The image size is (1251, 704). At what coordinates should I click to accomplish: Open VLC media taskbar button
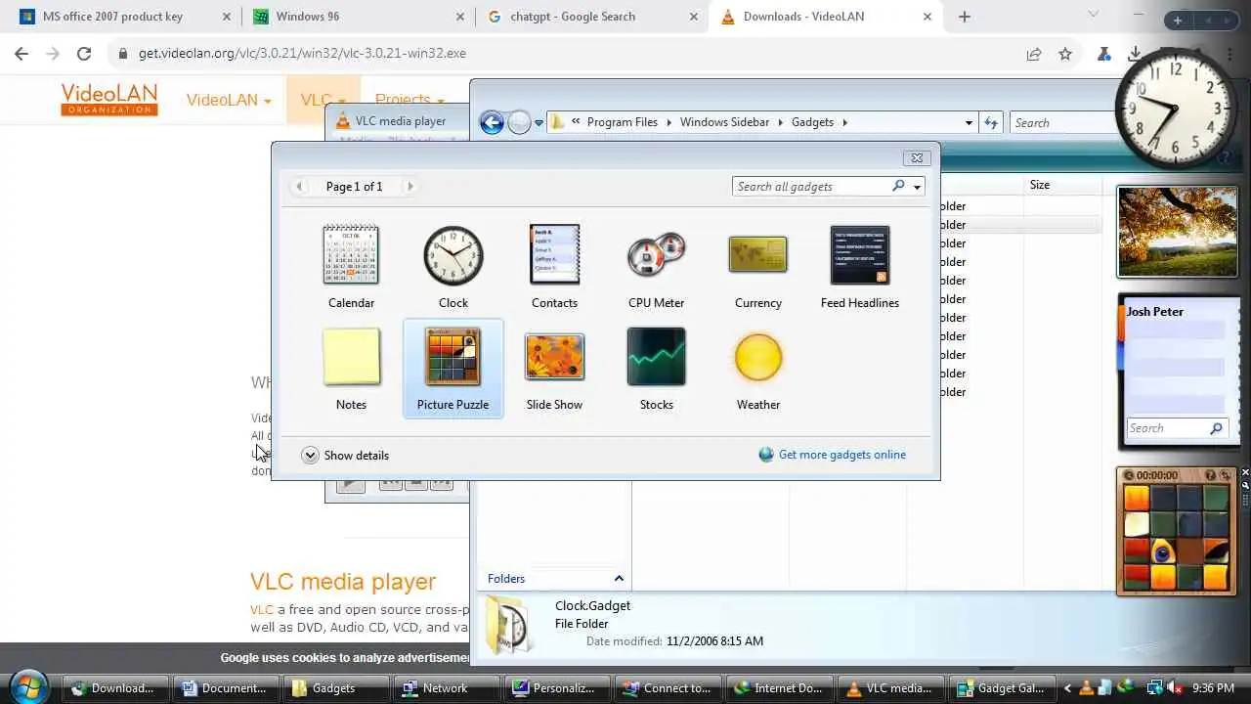[x=891, y=687]
